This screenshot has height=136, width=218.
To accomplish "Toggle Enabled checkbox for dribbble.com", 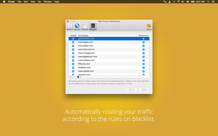I will point(73,67).
